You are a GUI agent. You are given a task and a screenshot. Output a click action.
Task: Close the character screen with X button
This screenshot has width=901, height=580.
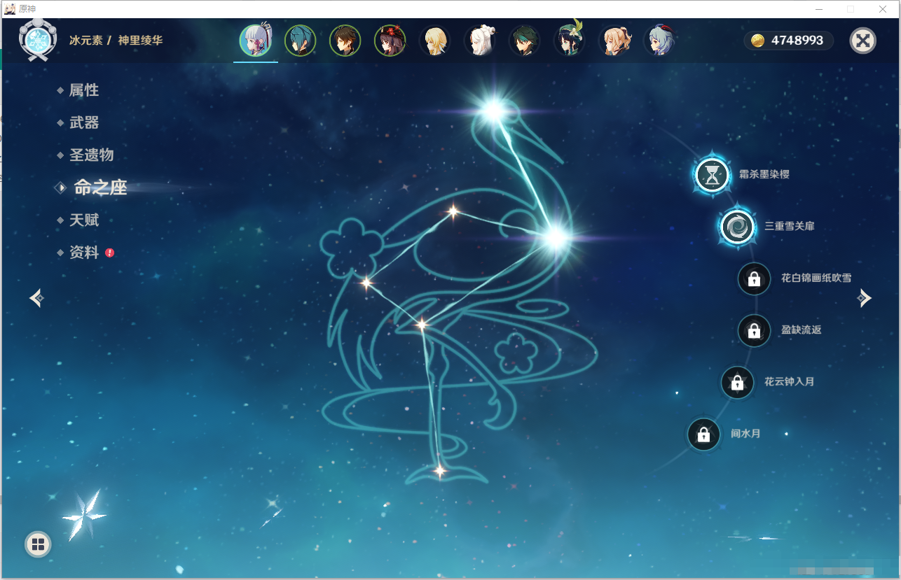pos(863,41)
